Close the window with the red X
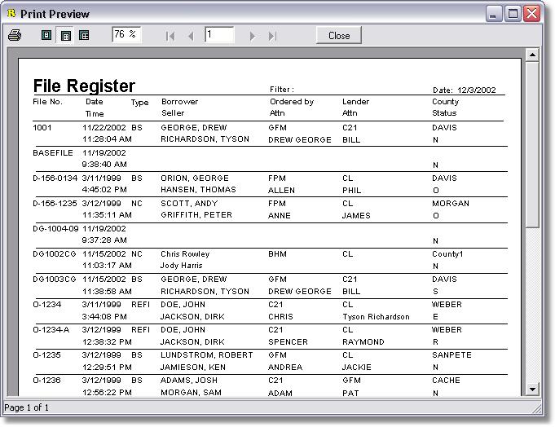Screen dimensions: 555x427 [531, 14]
